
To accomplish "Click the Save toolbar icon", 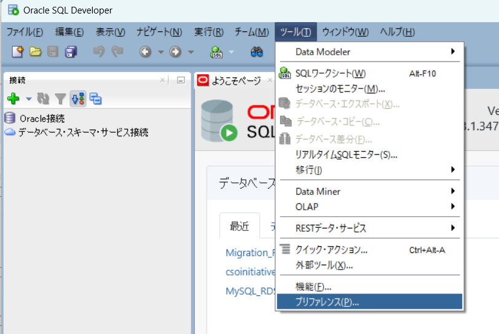I will click(53, 52).
